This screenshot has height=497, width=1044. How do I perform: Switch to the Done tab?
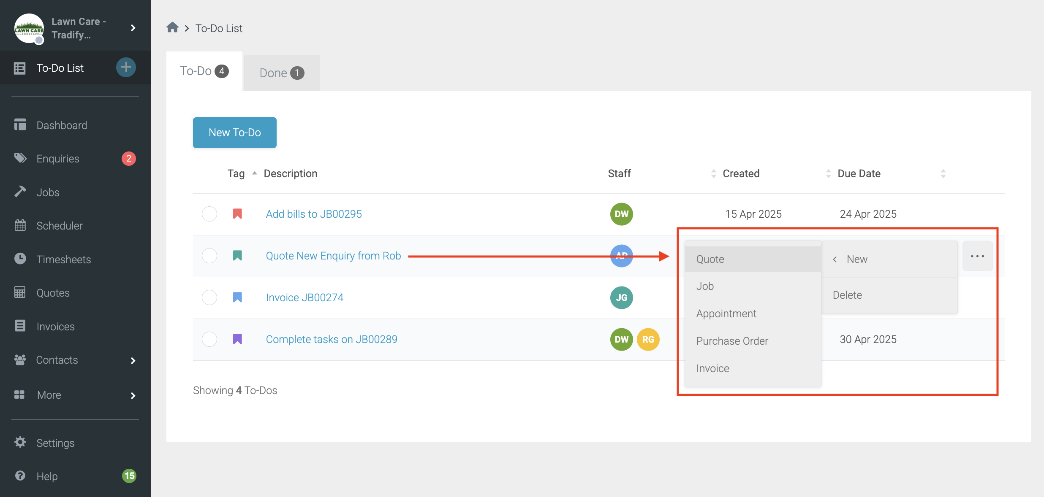click(282, 73)
